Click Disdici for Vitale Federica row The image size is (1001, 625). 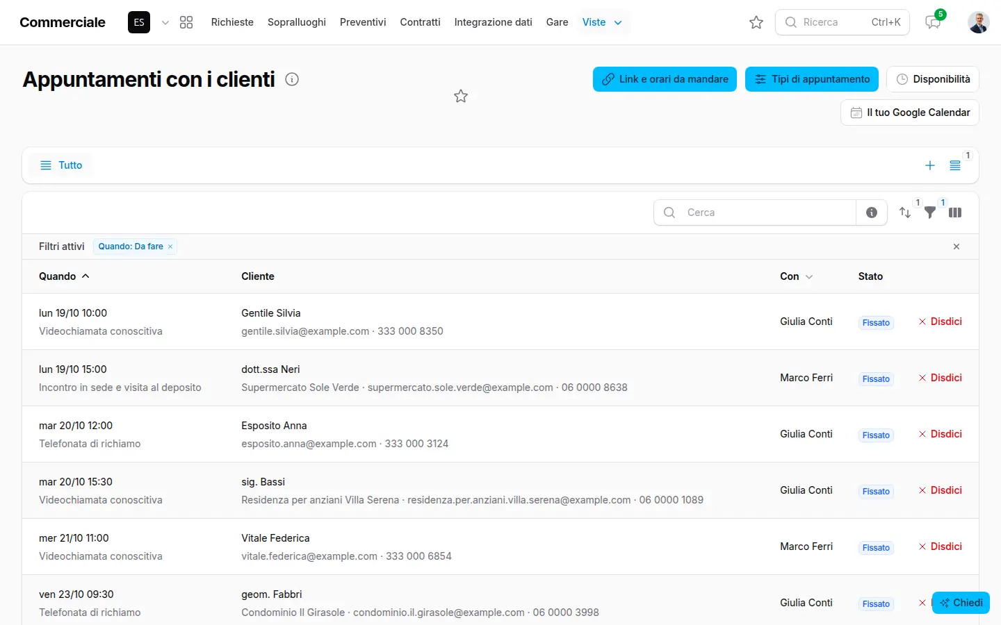click(x=941, y=547)
